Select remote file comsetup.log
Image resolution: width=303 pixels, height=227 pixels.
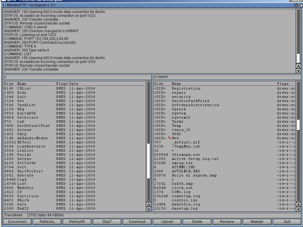[224, 196]
